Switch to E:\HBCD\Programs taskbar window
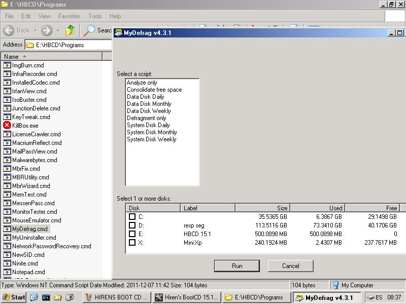The width and height of the screenshot is (406, 304). pyautogui.click(x=256, y=297)
